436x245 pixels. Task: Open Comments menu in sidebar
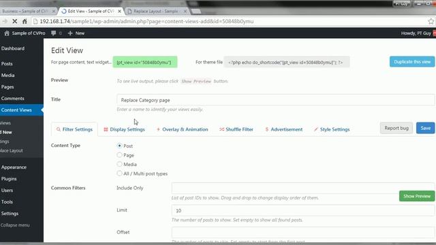point(12,98)
